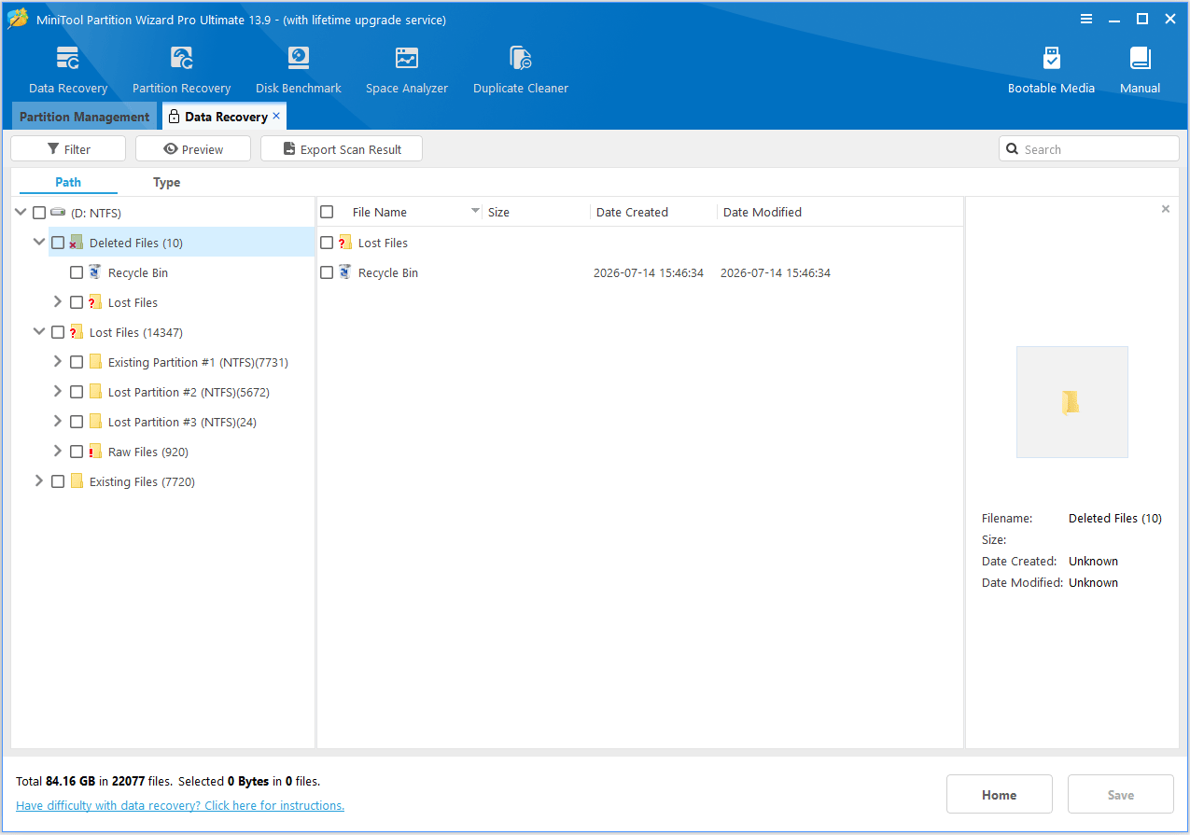1190x835 pixels.
Task: Collapse the D: NTFS tree node
Action: (x=21, y=212)
